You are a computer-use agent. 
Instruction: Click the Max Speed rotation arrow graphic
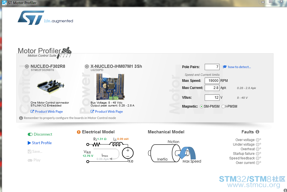(x=187, y=153)
